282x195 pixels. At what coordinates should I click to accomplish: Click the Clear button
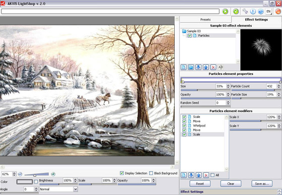point(231,184)
